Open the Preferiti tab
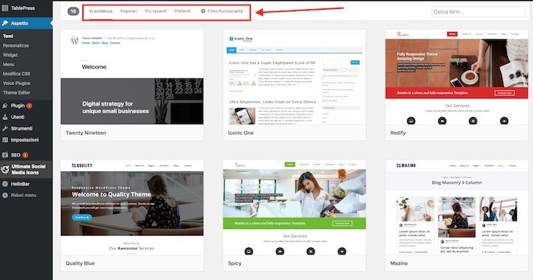 183,11
